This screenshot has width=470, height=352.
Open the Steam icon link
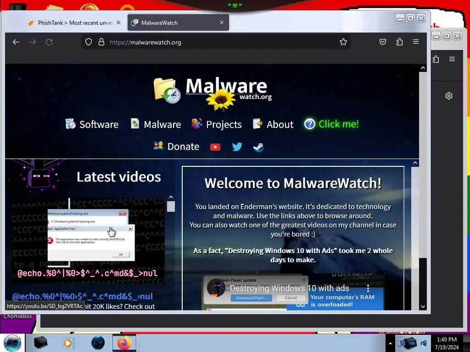pos(258,147)
